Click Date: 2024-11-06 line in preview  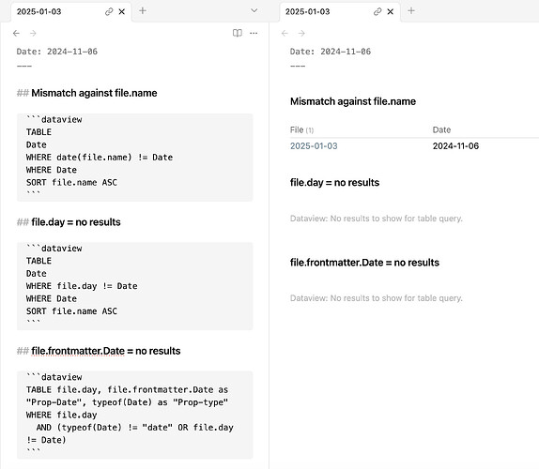pos(331,52)
